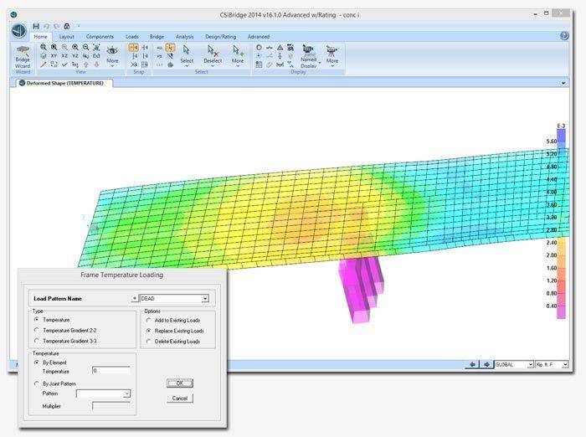The image size is (586, 437).
Task: Choose Replace Existing Loads
Action: pos(149,331)
